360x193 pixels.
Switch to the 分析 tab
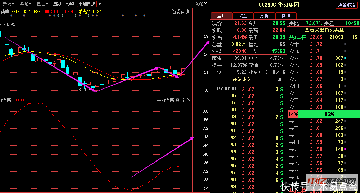pos(264,16)
